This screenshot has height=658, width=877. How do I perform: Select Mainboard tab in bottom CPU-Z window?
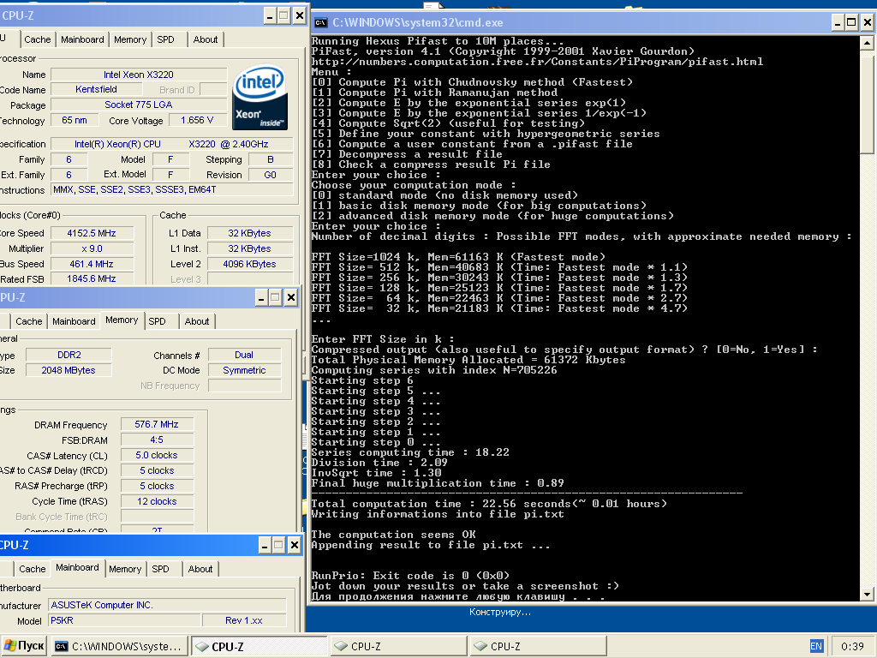coord(77,567)
